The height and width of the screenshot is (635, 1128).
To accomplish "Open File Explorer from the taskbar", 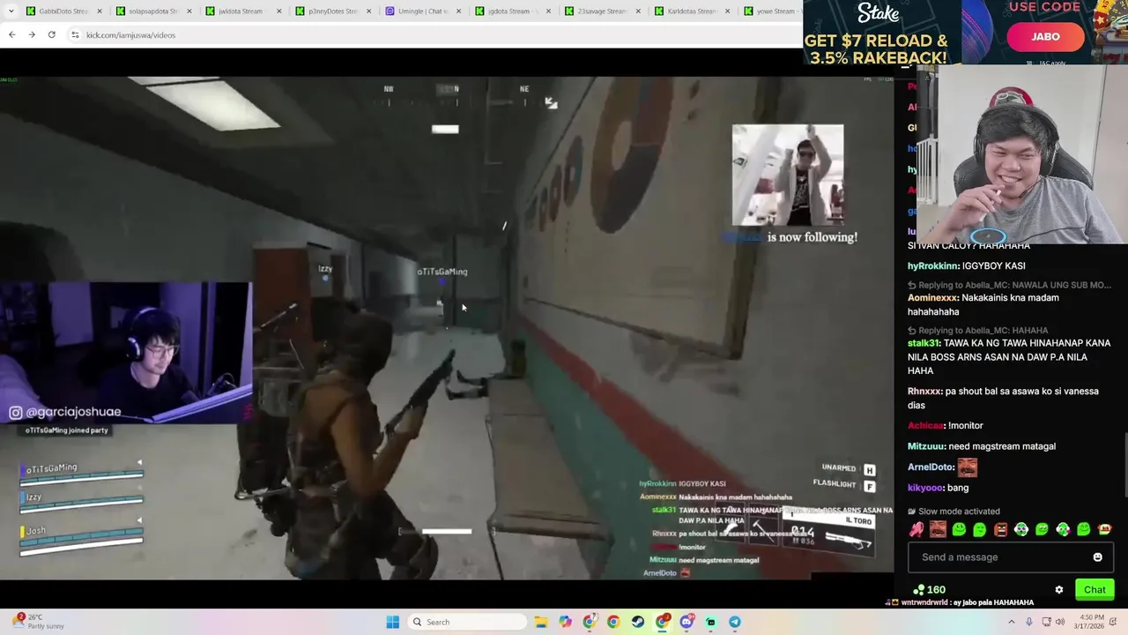I will [x=541, y=622].
